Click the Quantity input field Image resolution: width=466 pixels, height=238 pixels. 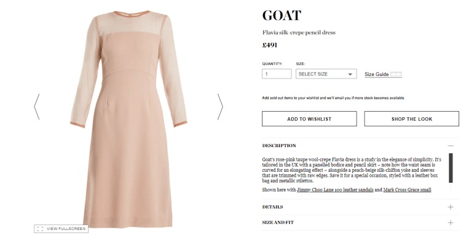coord(277,74)
